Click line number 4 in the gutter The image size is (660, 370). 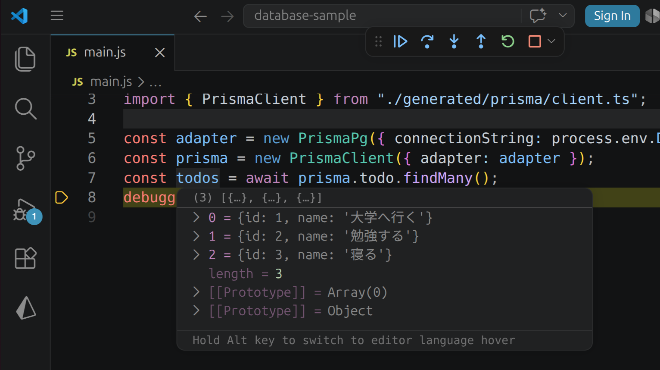(92, 119)
